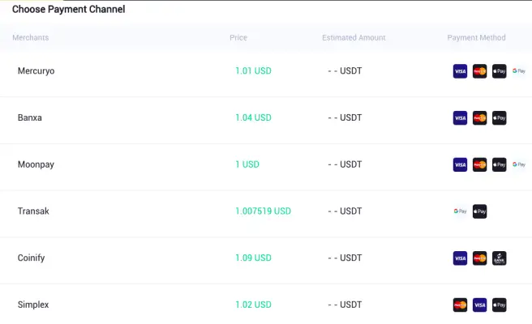Click the Google Pay icon for Transak
Screen dimensions: 532x324
click(460, 211)
